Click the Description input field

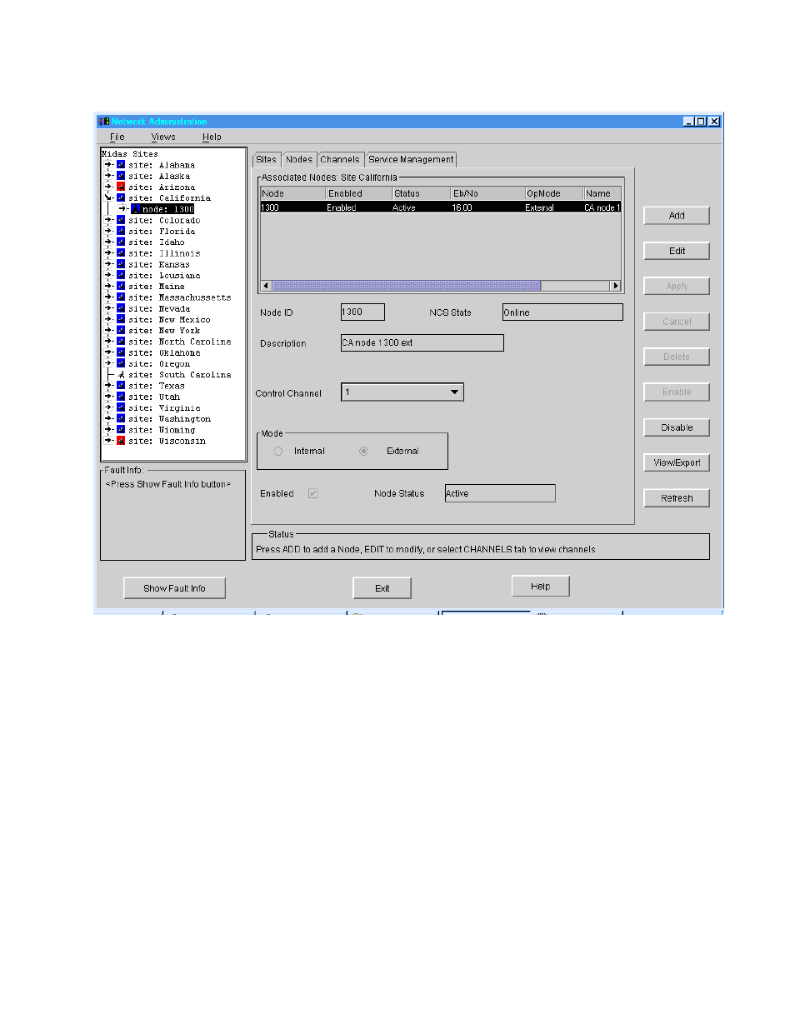point(422,342)
